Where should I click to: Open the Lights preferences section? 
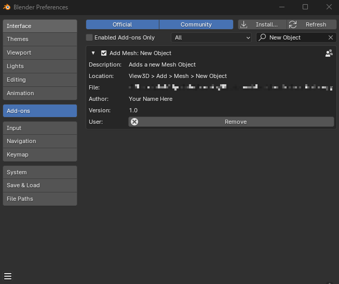tap(40, 66)
